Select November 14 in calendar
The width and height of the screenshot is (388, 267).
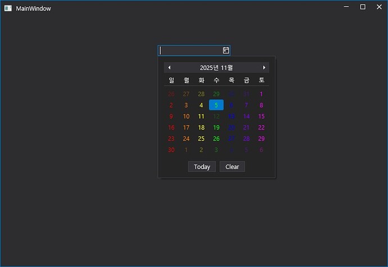pos(246,116)
